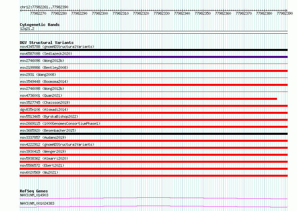Viewport: 297px width, 211px height.
Task: Open variant nsv6020569 (Wu2021)
Action: 39,172
